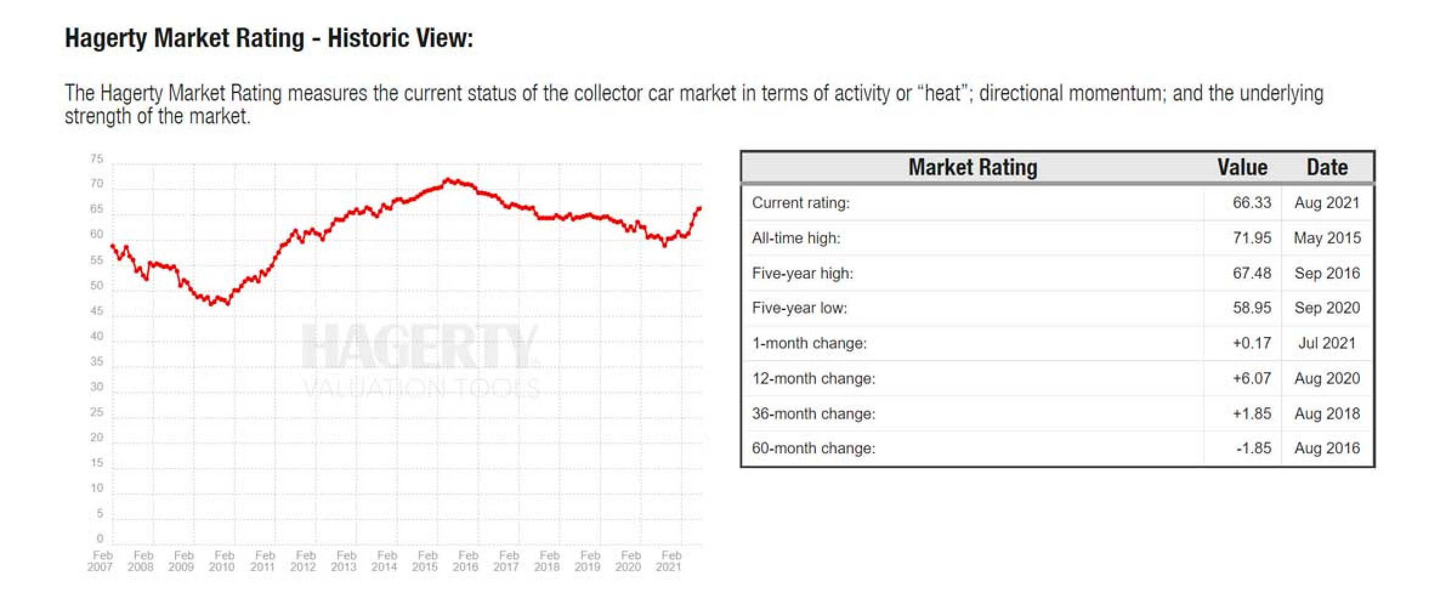
Task: Click the 0 y-axis label
Action: tap(100, 538)
